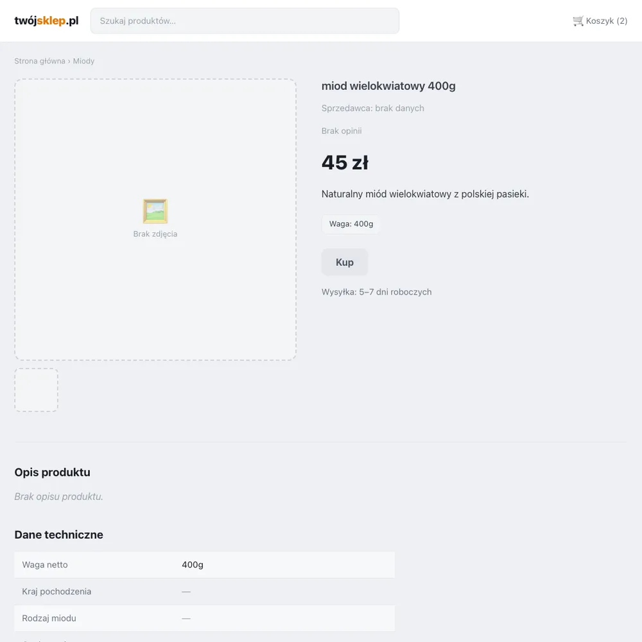Open the shopping cart icon

point(578,21)
